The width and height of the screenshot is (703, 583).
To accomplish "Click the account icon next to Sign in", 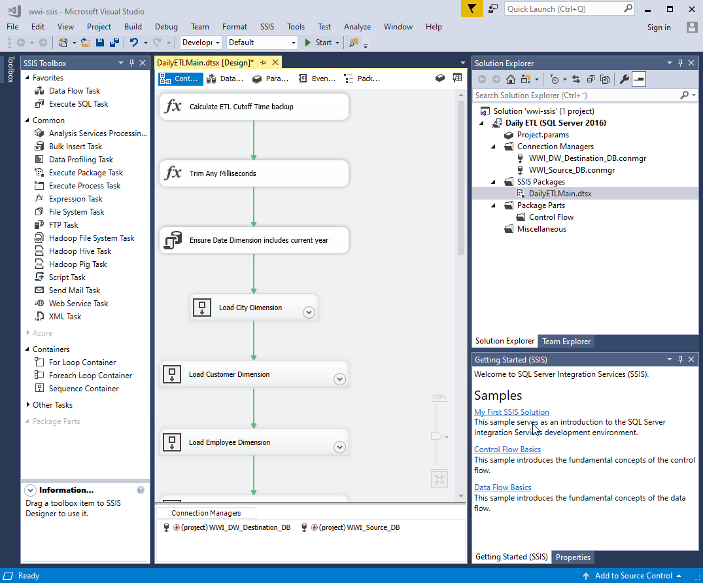I will tap(692, 27).
